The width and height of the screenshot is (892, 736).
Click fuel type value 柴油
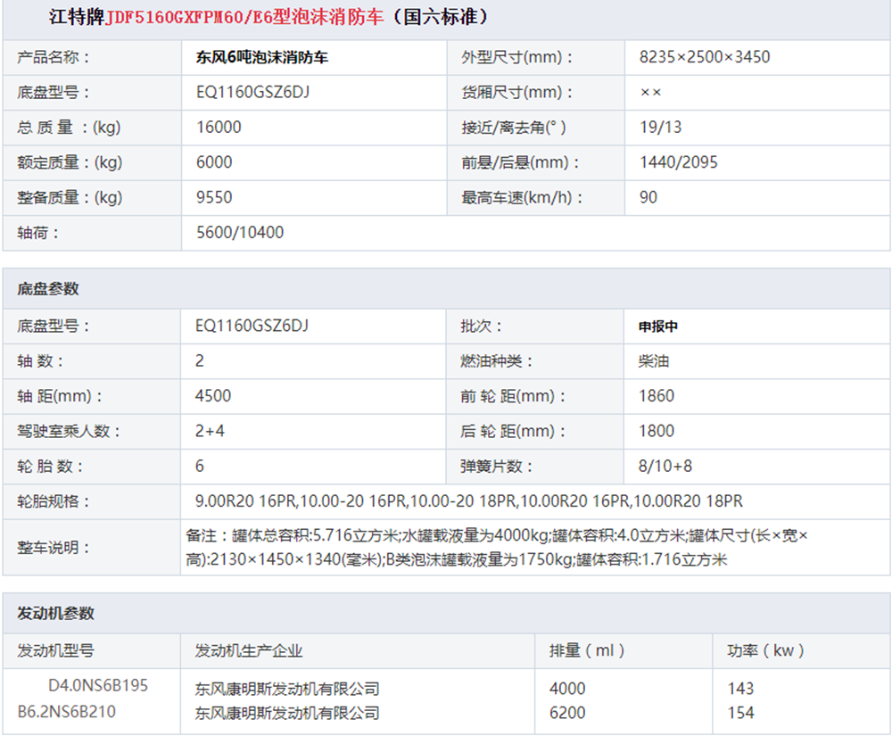pos(654,361)
